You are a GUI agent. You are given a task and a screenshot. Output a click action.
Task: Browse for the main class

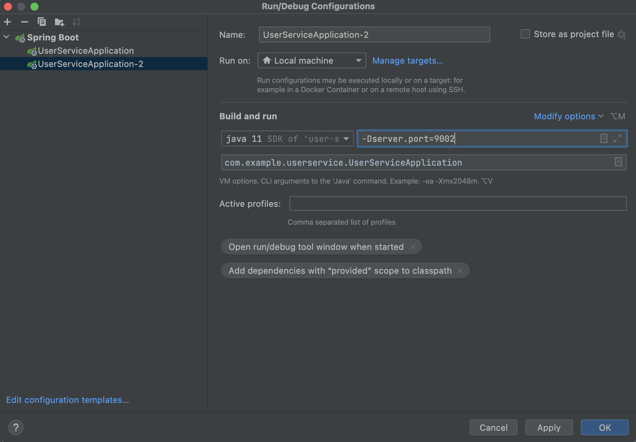pos(618,162)
